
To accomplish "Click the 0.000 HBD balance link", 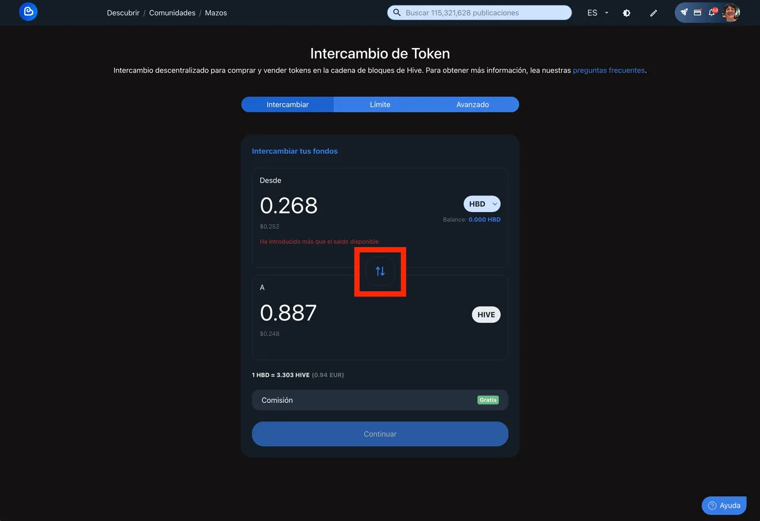I will click(x=484, y=219).
